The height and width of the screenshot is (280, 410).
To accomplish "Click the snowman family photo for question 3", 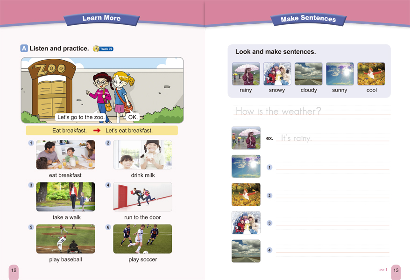I will [x=246, y=223].
